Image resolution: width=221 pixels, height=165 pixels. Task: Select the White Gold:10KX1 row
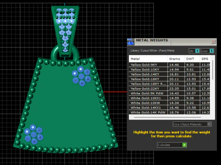coord(169,98)
